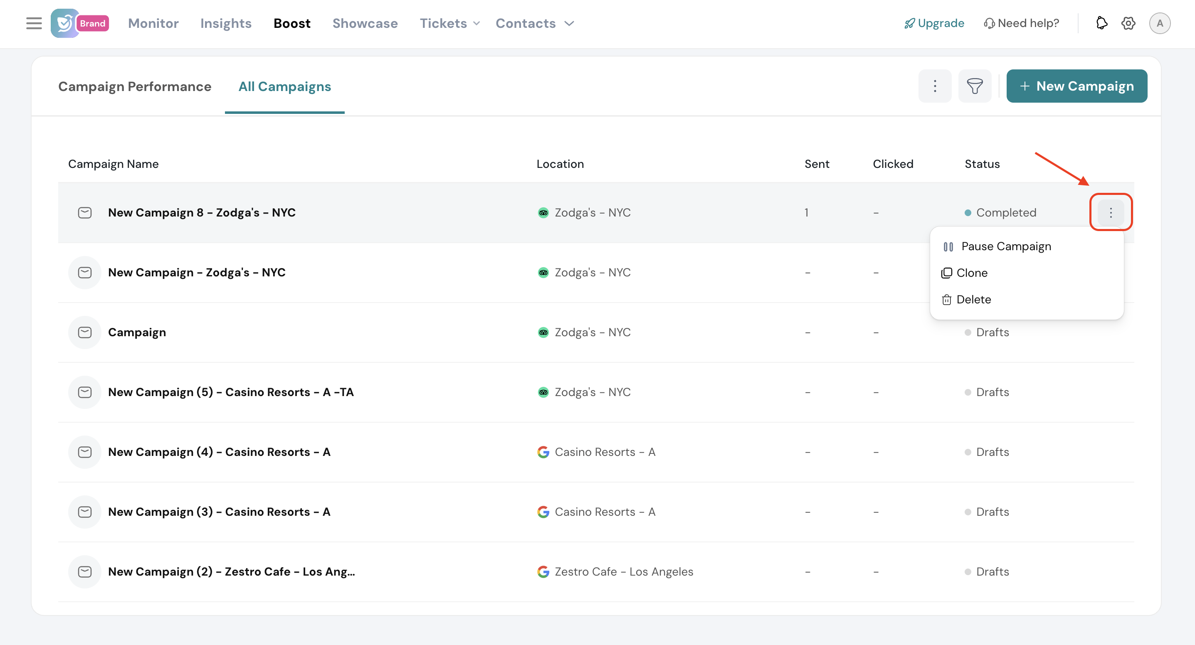Select Pause Campaign from menu
Viewport: 1195px width, 645px height.
coord(1006,246)
